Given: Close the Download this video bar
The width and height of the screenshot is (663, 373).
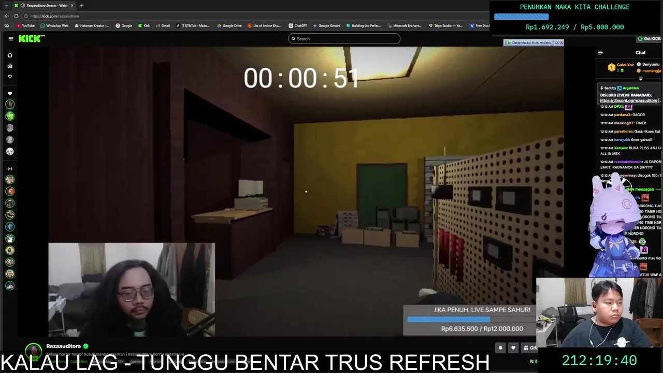Looking at the screenshot, I should [561, 42].
